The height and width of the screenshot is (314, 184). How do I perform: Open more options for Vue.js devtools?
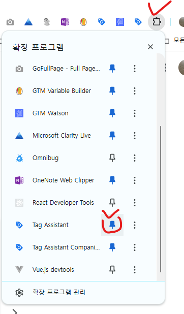point(135,270)
